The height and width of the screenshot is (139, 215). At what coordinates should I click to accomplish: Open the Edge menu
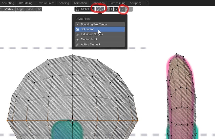(x=20, y=9)
